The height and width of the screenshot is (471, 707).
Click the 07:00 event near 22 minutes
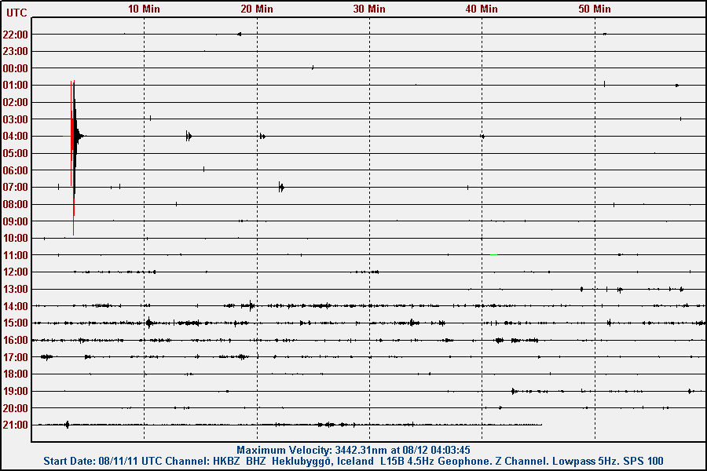point(281,187)
